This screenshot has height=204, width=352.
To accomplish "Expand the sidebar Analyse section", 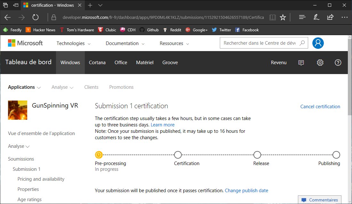I will point(19,146).
